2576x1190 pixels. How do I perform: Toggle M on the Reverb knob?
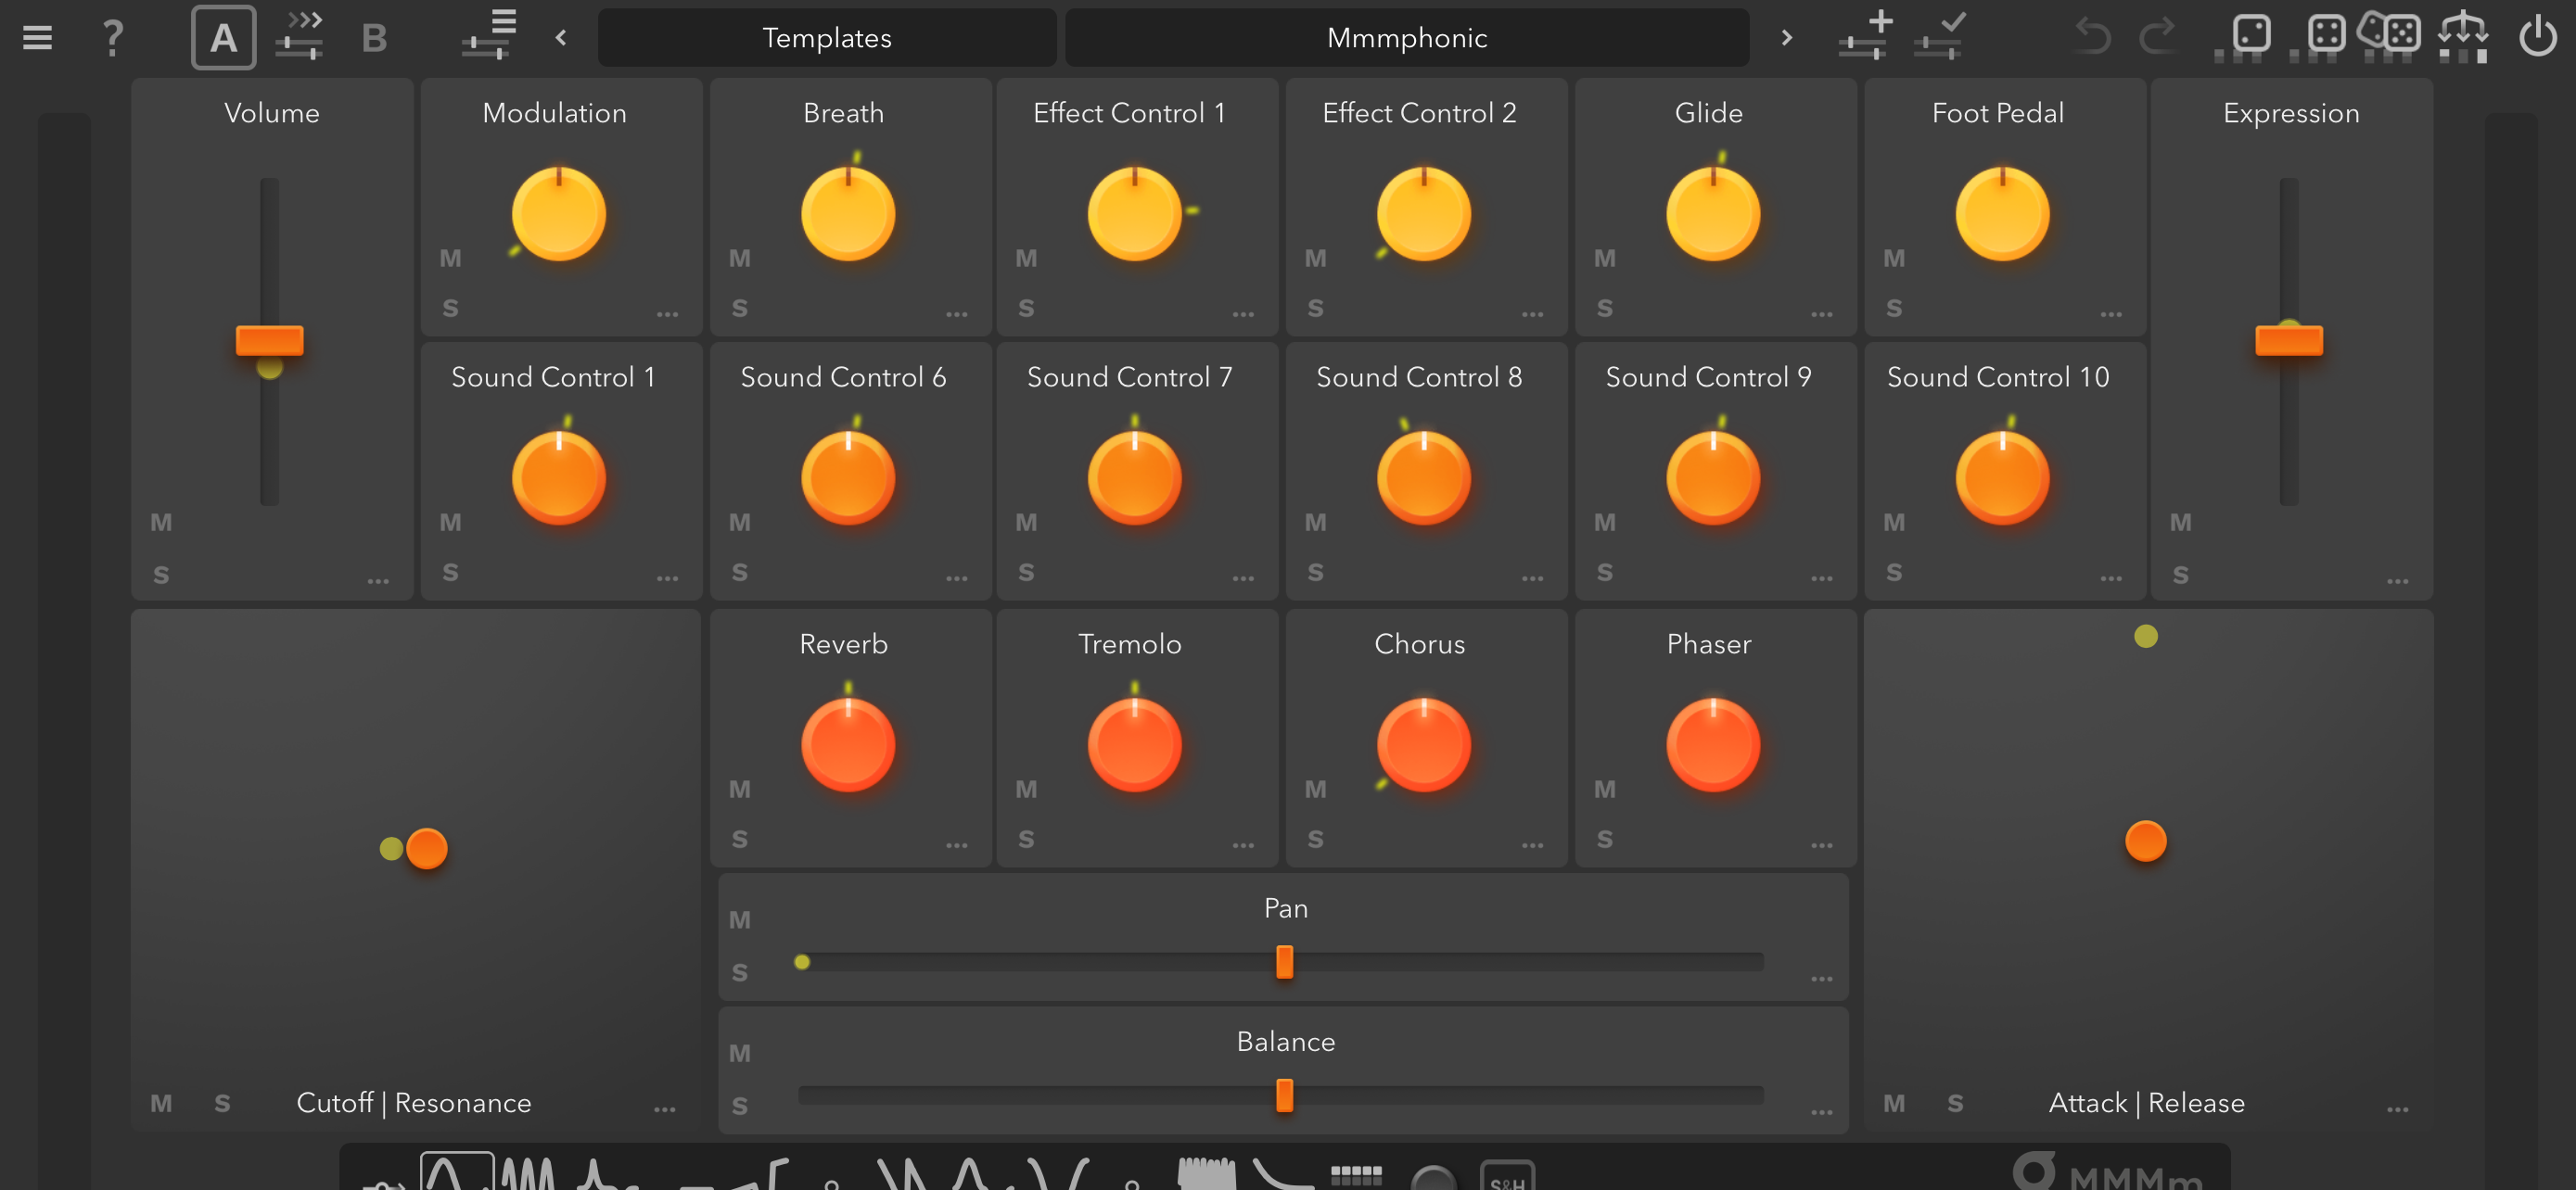[x=739, y=790]
